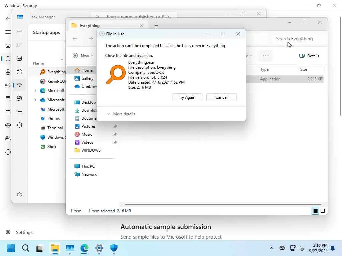Switch to large thumbnails view icon
Screen dimensions: 342x256
pyautogui.click(x=323, y=211)
